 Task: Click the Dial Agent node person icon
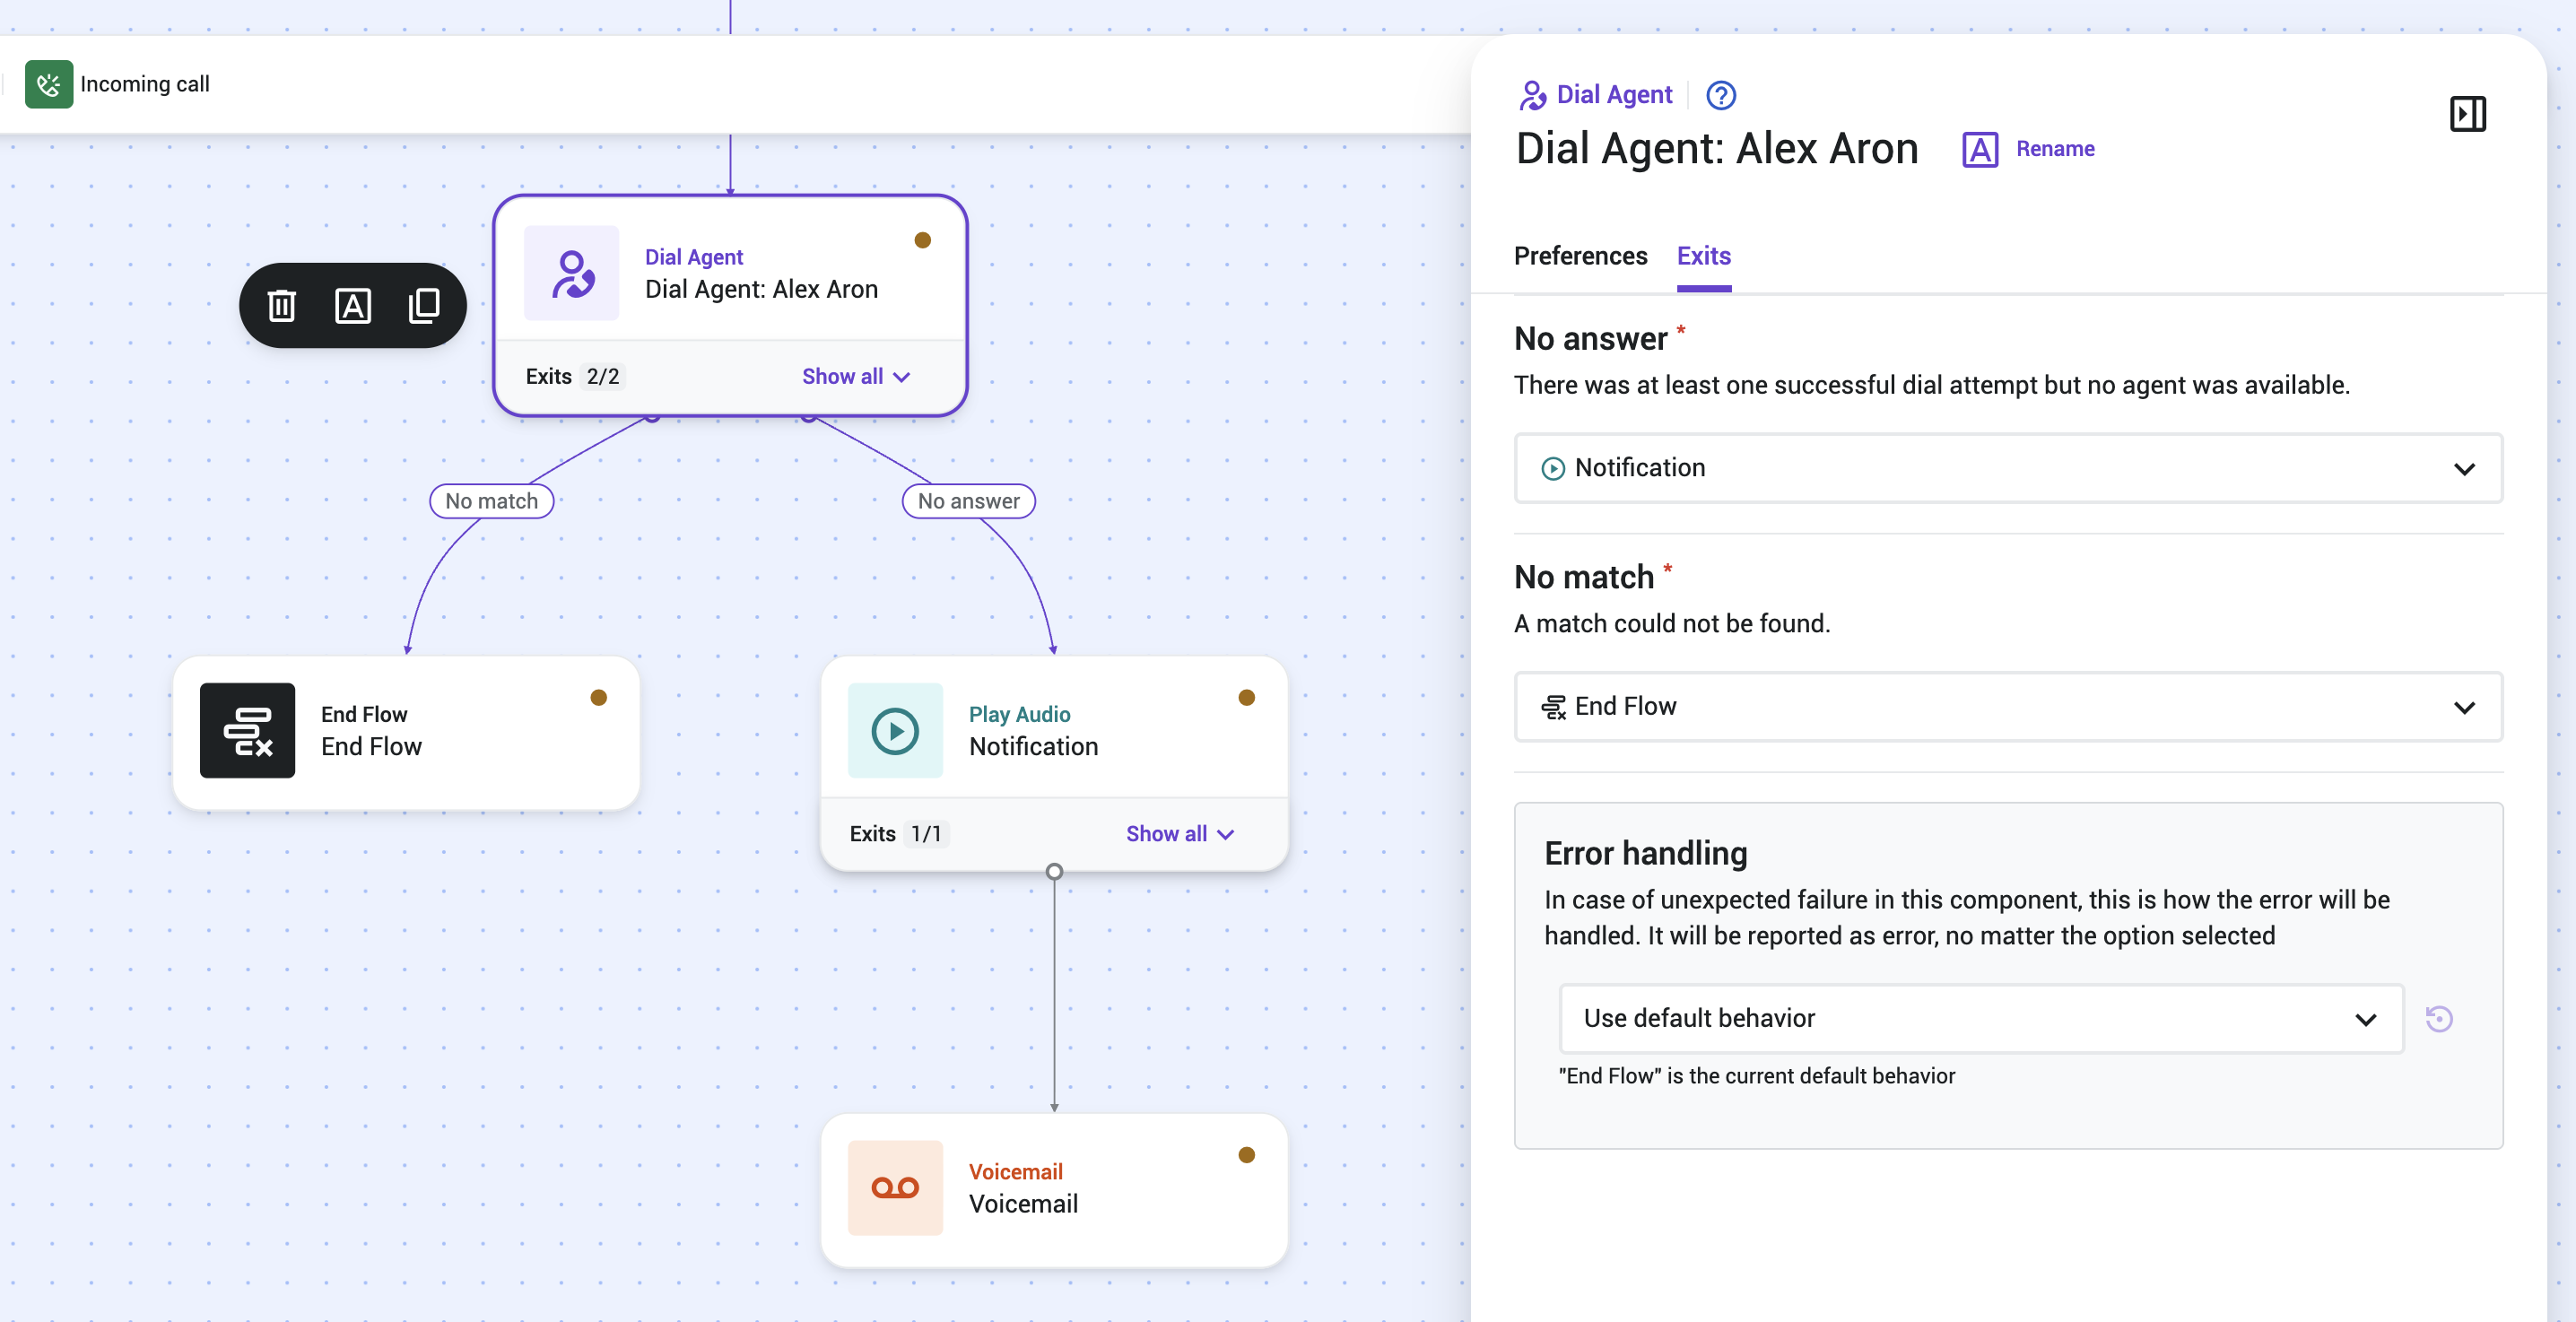[572, 273]
